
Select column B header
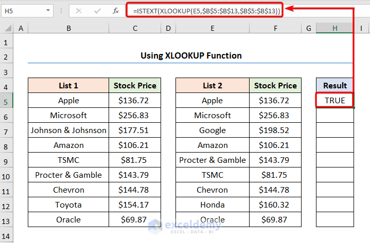tap(68, 29)
